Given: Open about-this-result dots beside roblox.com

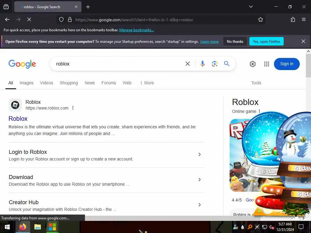Looking at the screenshot, I should point(73,108).
